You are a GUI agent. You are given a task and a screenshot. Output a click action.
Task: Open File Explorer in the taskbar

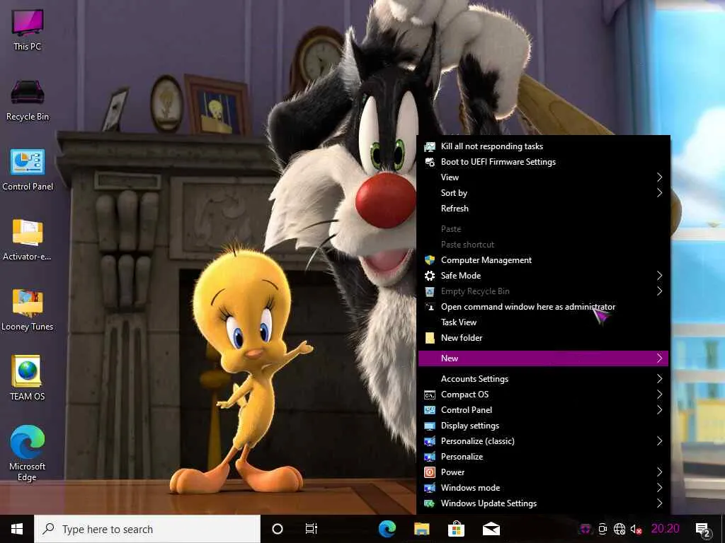point(422,529)
